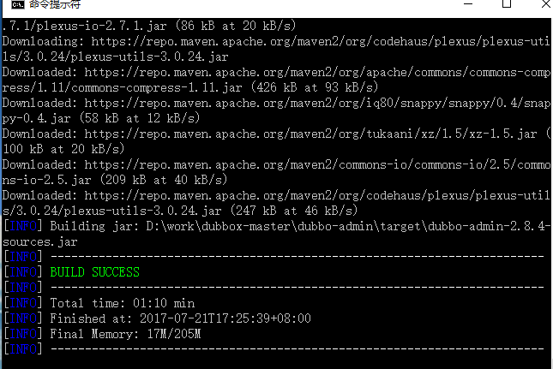Click the command prompt icon in title bar
The height and width of the screenshot is (369, 553).
(x=18, y=4)
